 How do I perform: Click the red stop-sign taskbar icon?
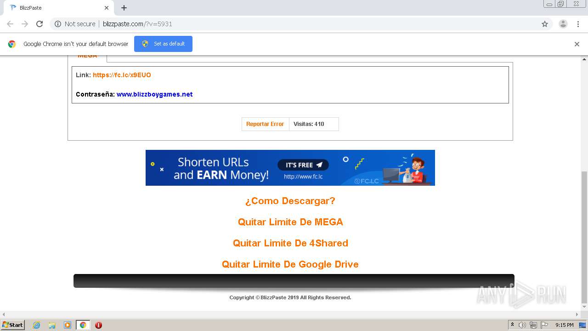pyautogui.click(x=98, y=325)
